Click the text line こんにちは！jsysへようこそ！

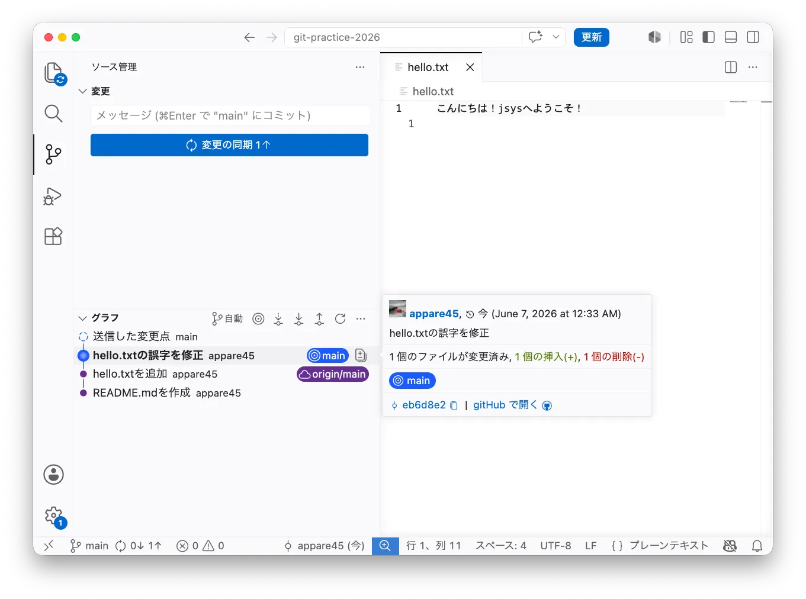point(509,108)
